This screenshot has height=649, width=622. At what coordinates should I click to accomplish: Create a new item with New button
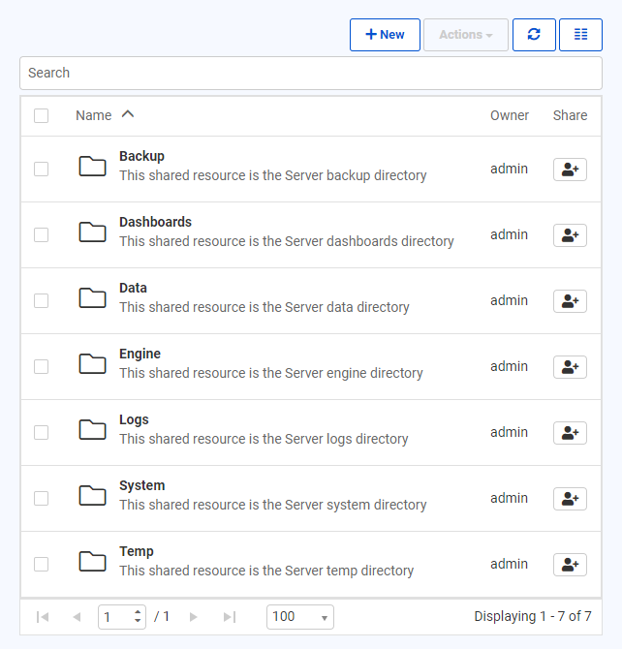pos(385,35)
